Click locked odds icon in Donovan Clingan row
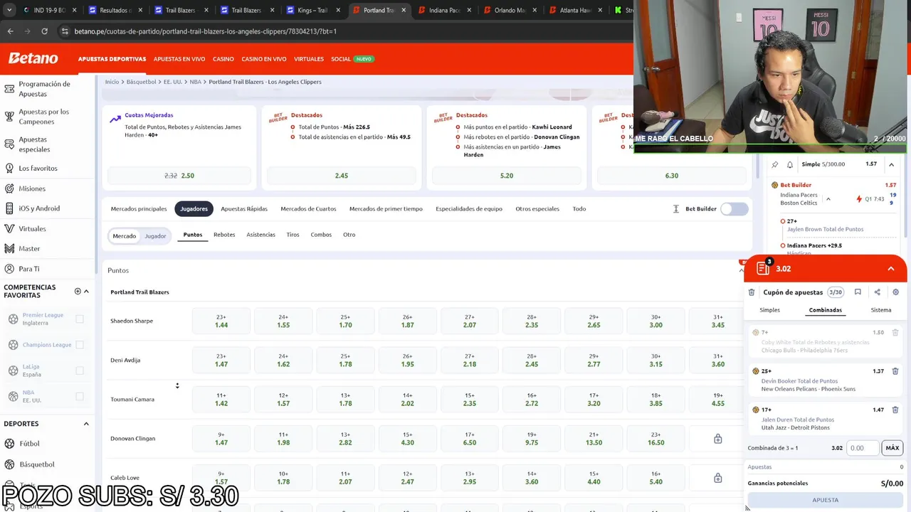This screenshot has width=911, height=512. [x=717, y=439]
